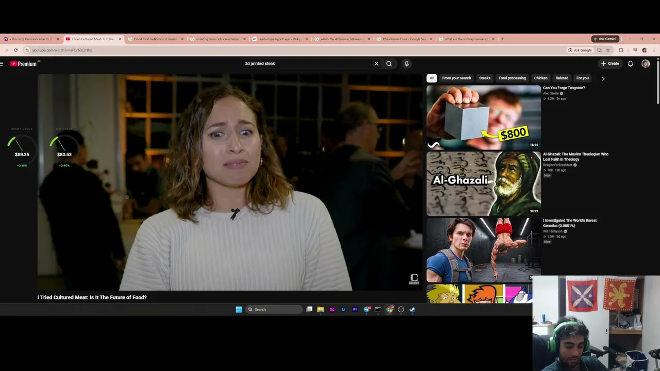This screenshot has height=371, width=660.
Task: Open the YouTube guide hamburger menu
Action: [2, 64]
